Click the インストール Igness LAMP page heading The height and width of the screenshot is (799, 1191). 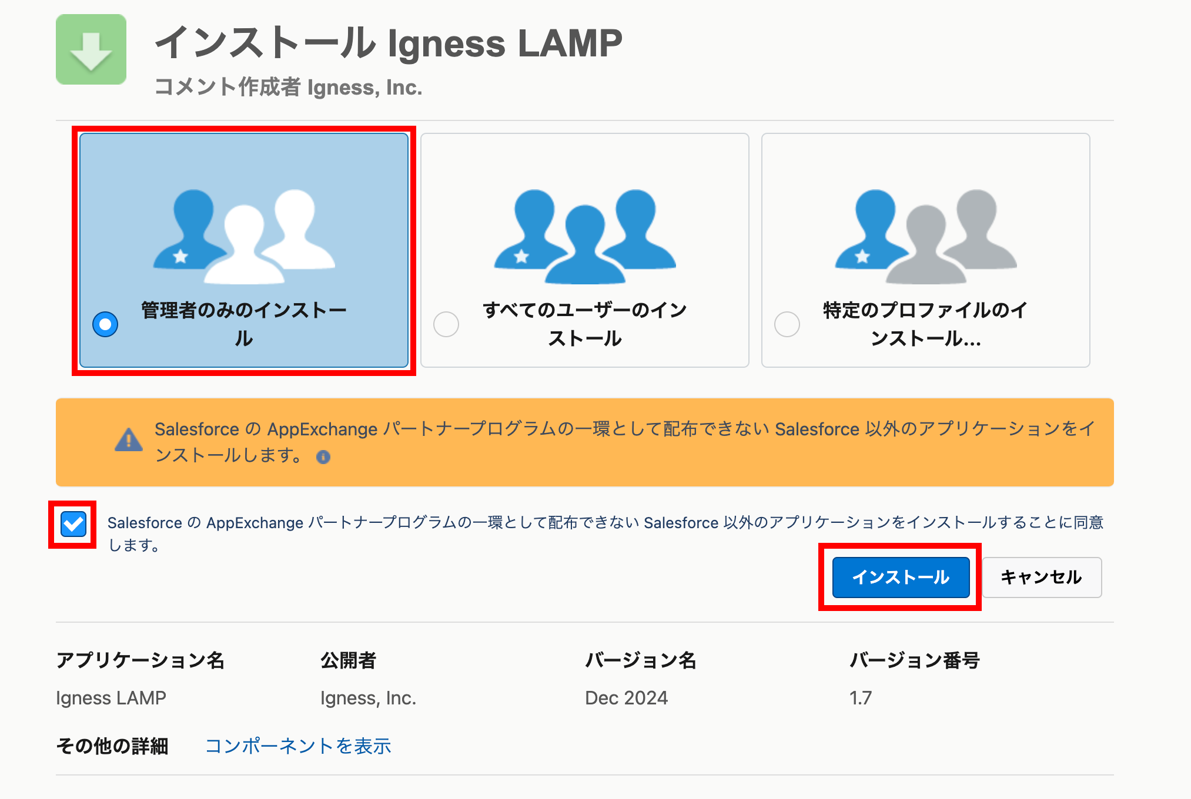389,43
